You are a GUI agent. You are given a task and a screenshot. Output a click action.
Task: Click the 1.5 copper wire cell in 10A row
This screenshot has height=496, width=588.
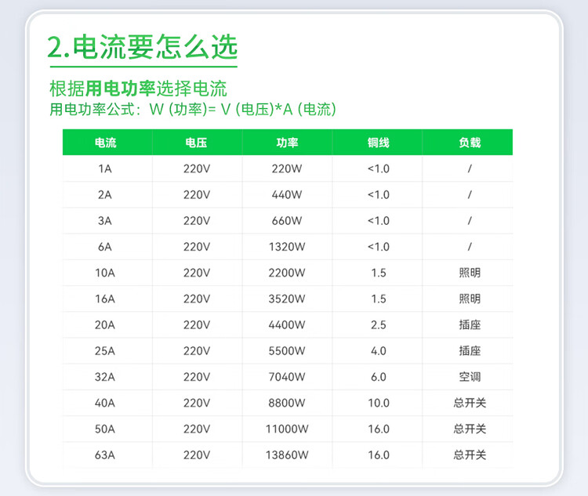pos(379,273)
